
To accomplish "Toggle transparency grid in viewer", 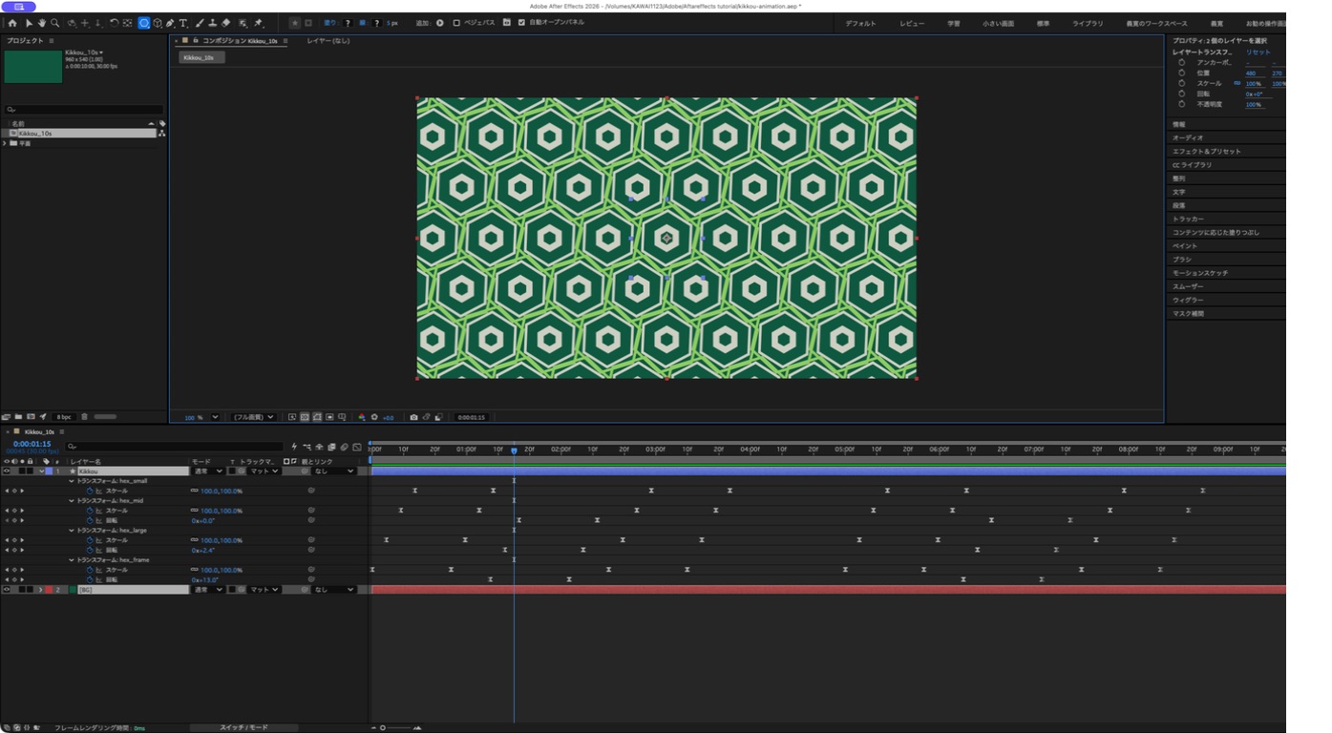I will (305, 417).
